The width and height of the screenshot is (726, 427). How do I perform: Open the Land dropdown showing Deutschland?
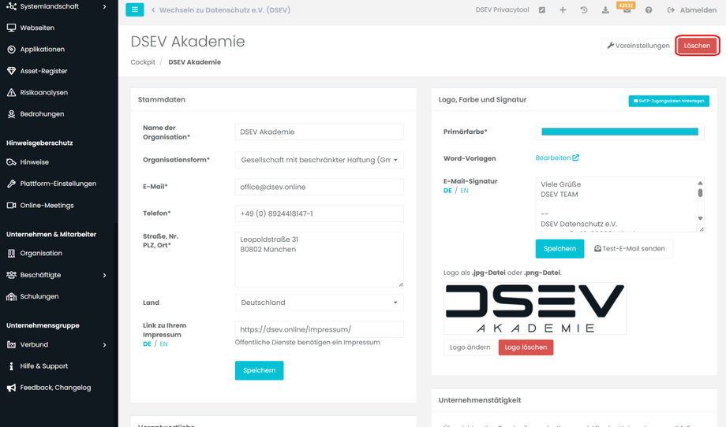319,303
